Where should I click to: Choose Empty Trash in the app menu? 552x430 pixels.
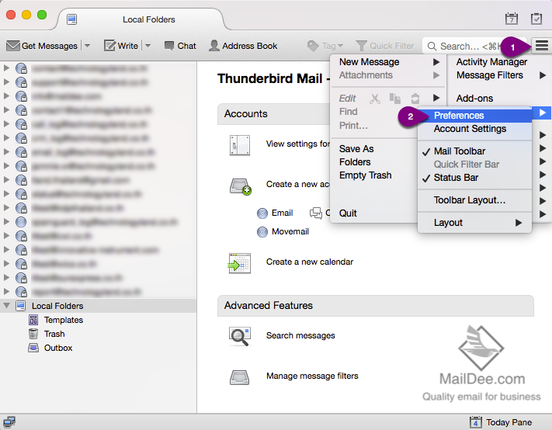coord(365,175)
